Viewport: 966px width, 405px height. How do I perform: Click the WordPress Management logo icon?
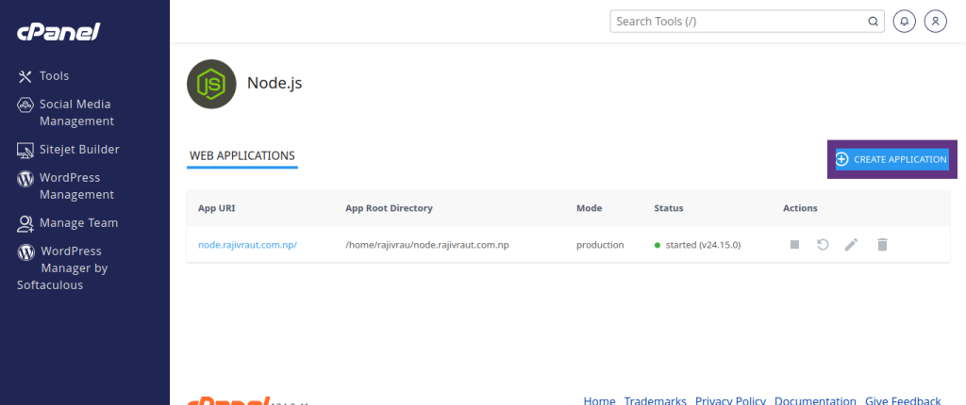click(x=25, y=179)
